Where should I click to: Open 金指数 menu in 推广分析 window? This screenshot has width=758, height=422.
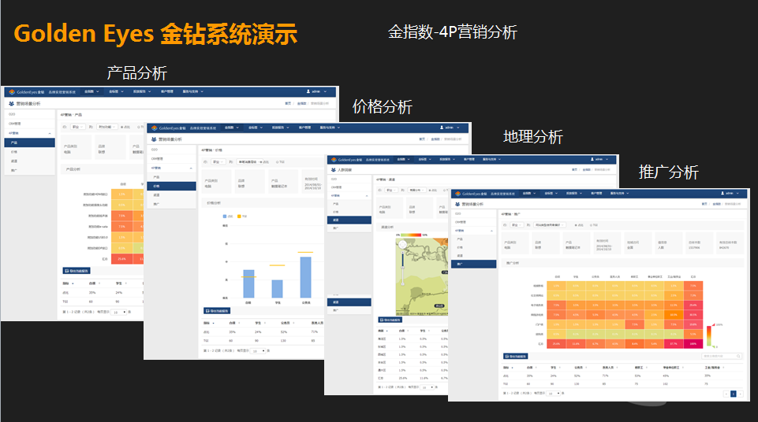[x=528, y=194]
